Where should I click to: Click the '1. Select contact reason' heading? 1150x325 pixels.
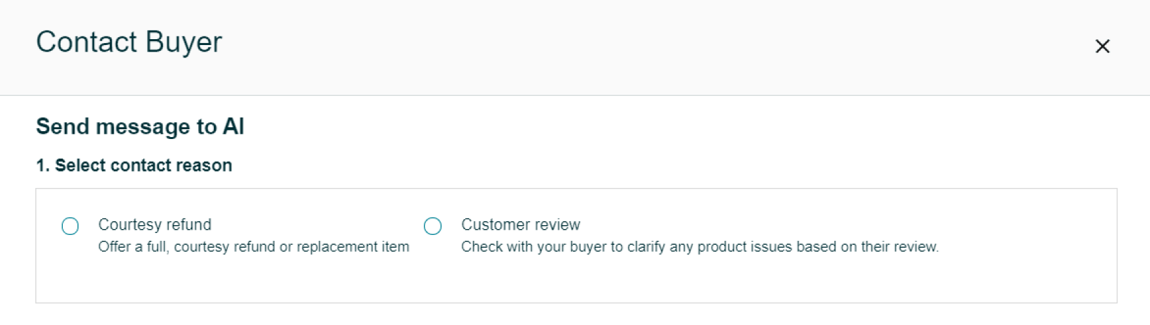tap(134, 165)
